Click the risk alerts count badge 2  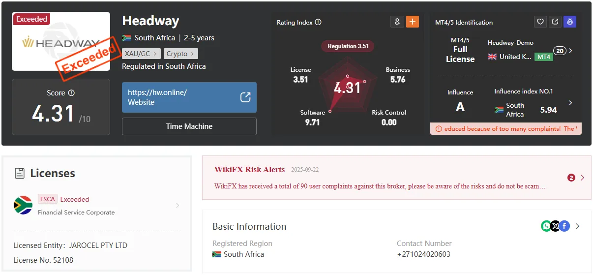tap(571, 178)
